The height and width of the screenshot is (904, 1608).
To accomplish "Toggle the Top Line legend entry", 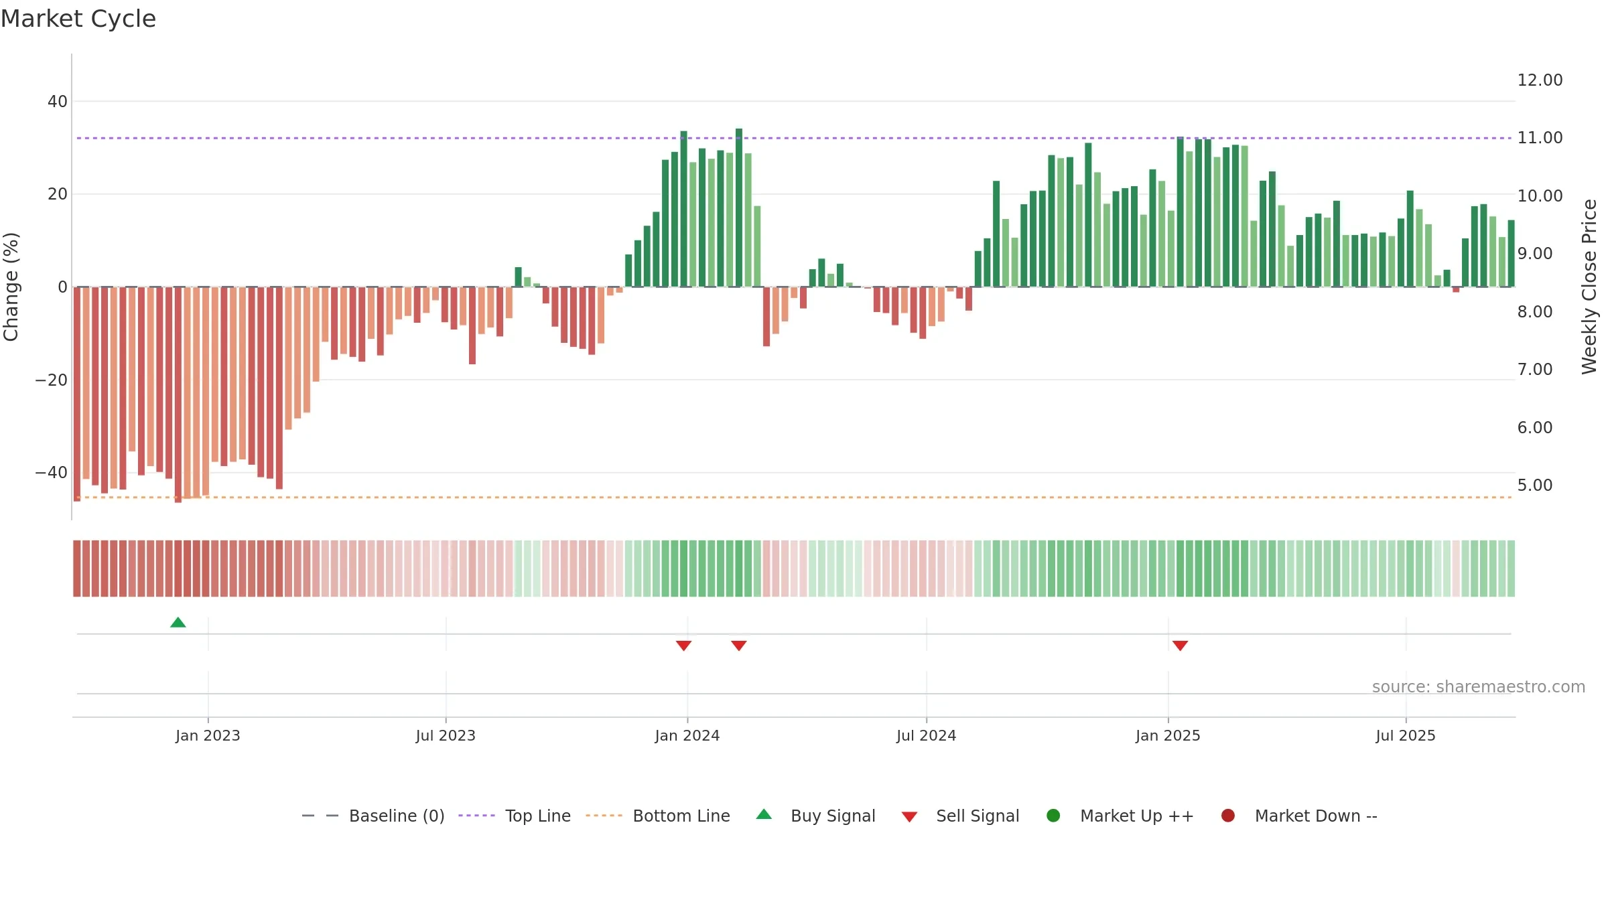I will 515,816.
